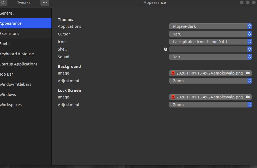Viewport: 257px width, 168px height.
Task: Open the Extensions section
Action: pos(26,33)
